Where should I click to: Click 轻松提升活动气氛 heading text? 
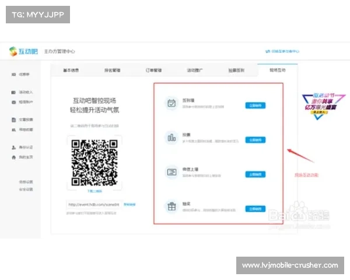94,110
